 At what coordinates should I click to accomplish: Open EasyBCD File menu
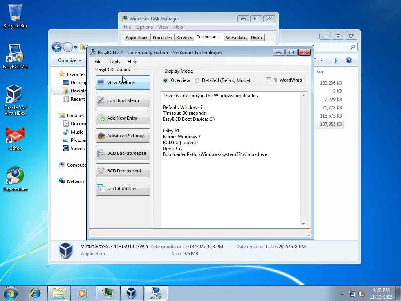[x=98, y=62]
